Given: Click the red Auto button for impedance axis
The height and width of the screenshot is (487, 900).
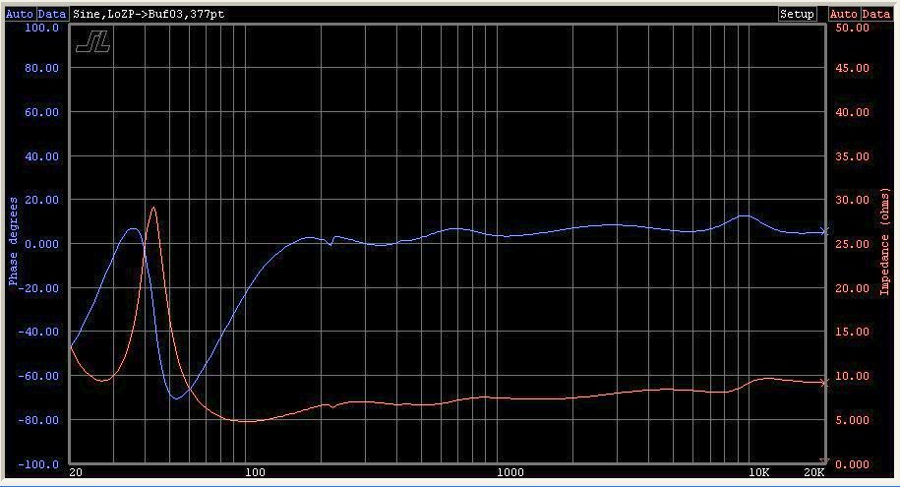Looking at the screenshot, I should [843, 14].
